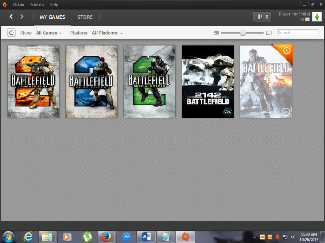Click the Origin logo in title bar
This screenshot has width=325, height=243.
(5, 5)
